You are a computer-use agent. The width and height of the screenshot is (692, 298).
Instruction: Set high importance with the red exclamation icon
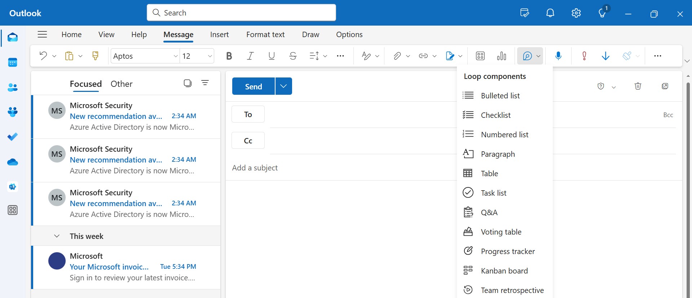point(584,56)
